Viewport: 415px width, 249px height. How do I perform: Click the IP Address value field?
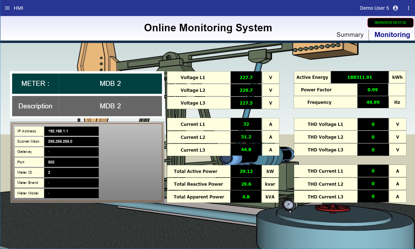point(71,131)
